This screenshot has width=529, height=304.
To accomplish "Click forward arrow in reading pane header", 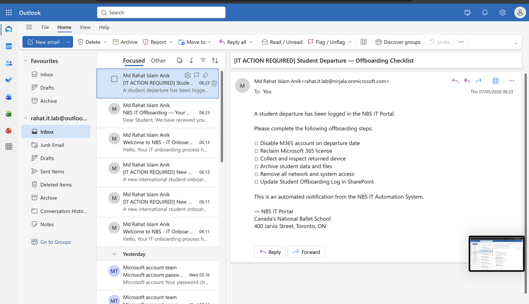I will [x=479, y=81].
